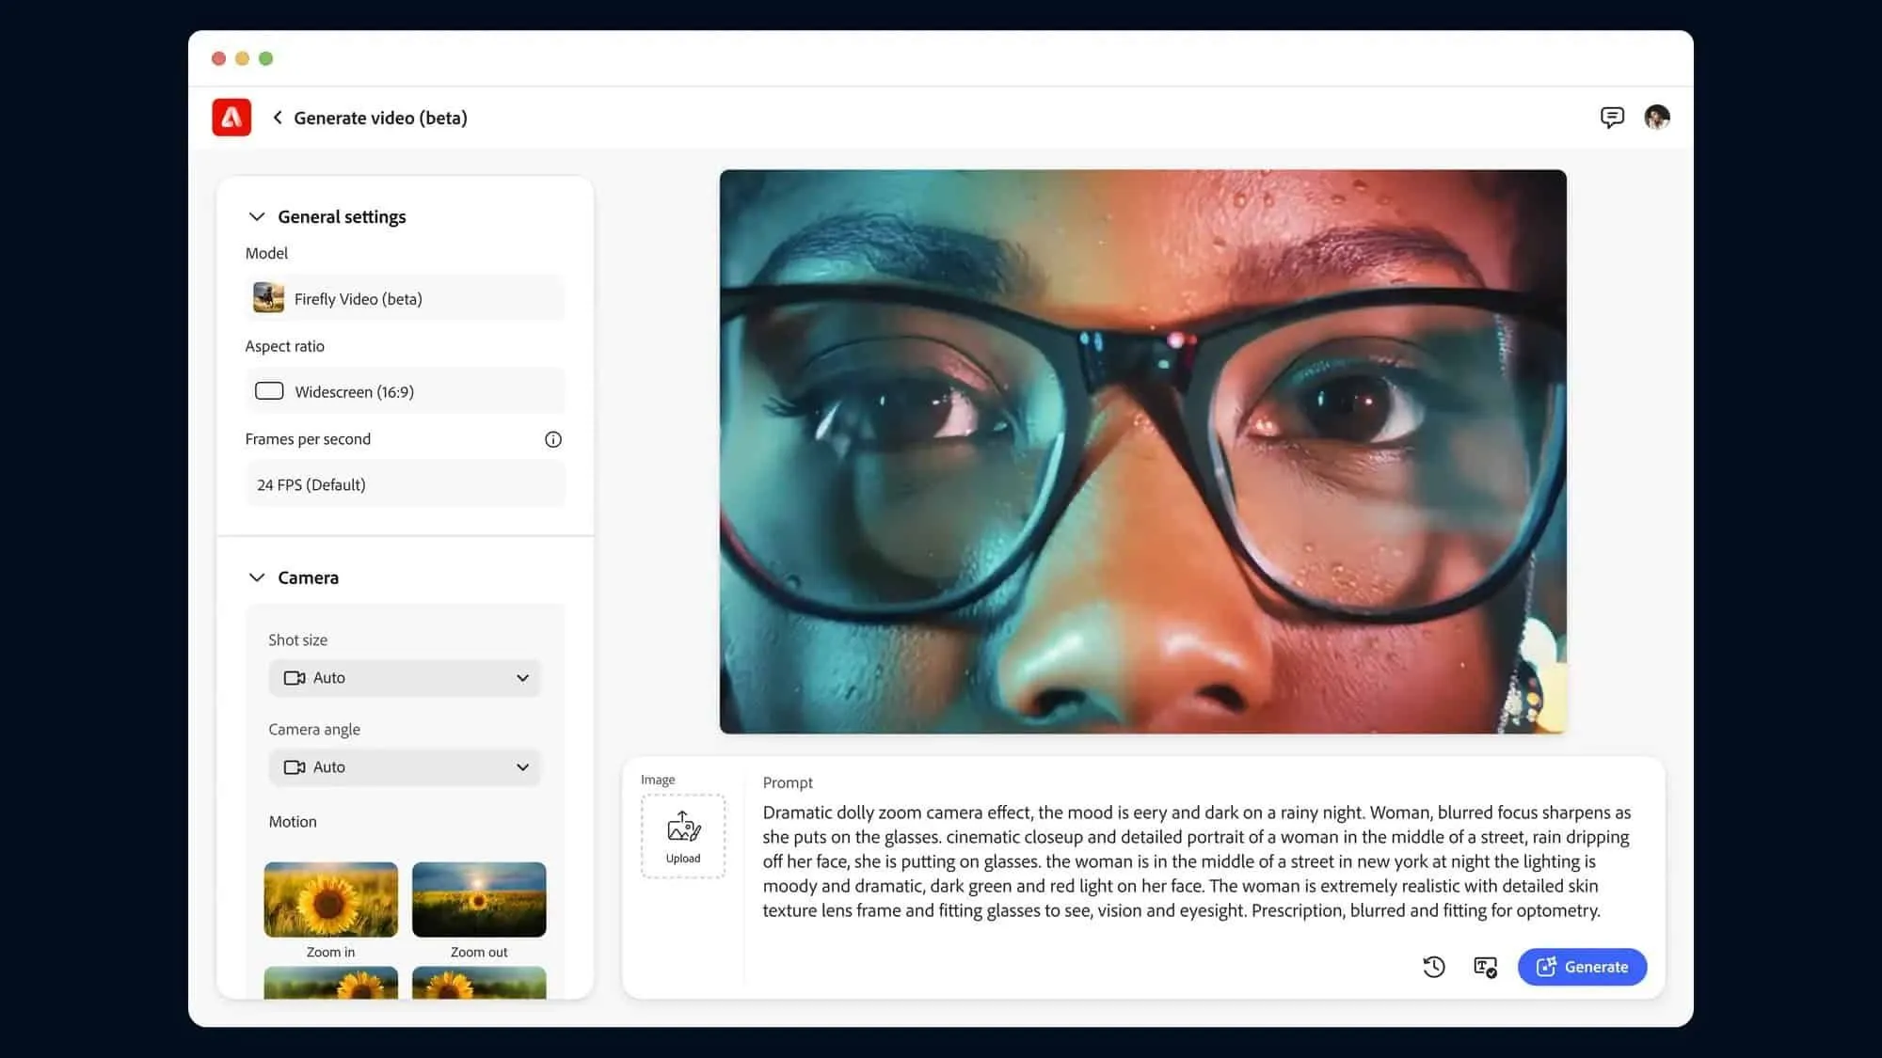Image resolution: width=1882 pixels, height=1058 pixels.
Task: Click the Generate button
Action: 1582,966
